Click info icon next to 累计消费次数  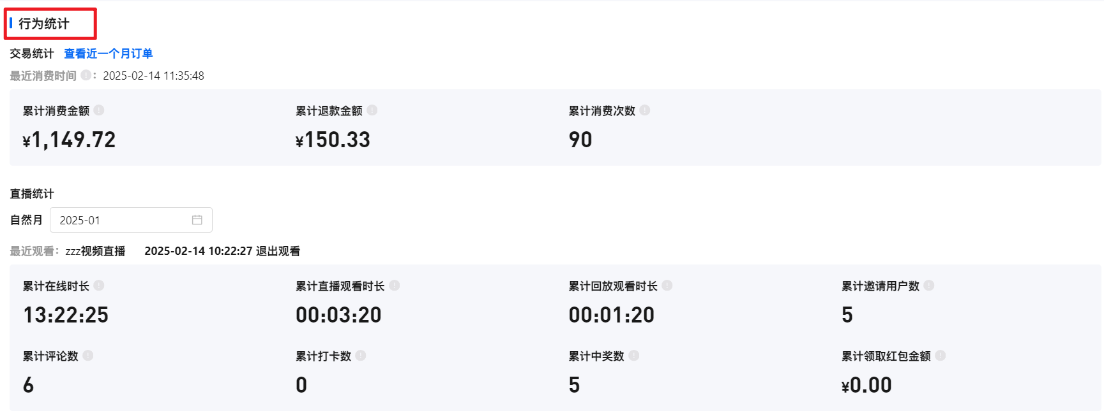pyautogui.click(x=645, y=110)
